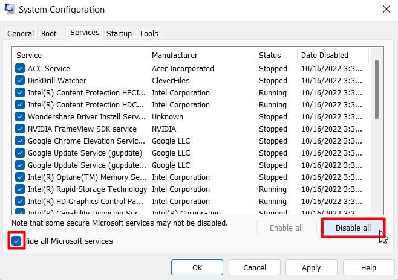The height and width of the screenshot is (280, 398).
Task: Click the services list vertical scrollbar
Action: pos(377,89)
